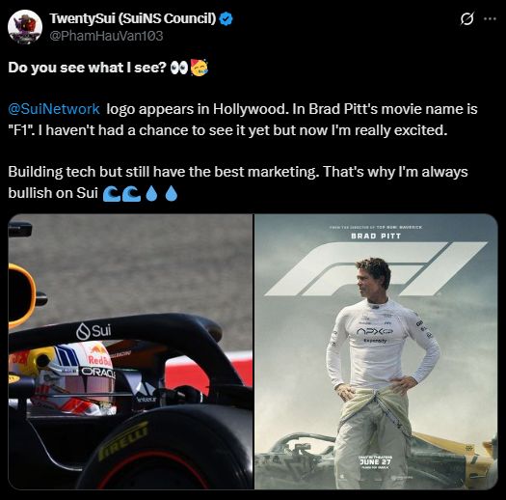Click the first wave emoji
The image size is (506, 500).
(112, 193)
